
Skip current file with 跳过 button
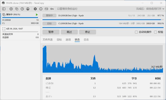[x=69, y=32]
